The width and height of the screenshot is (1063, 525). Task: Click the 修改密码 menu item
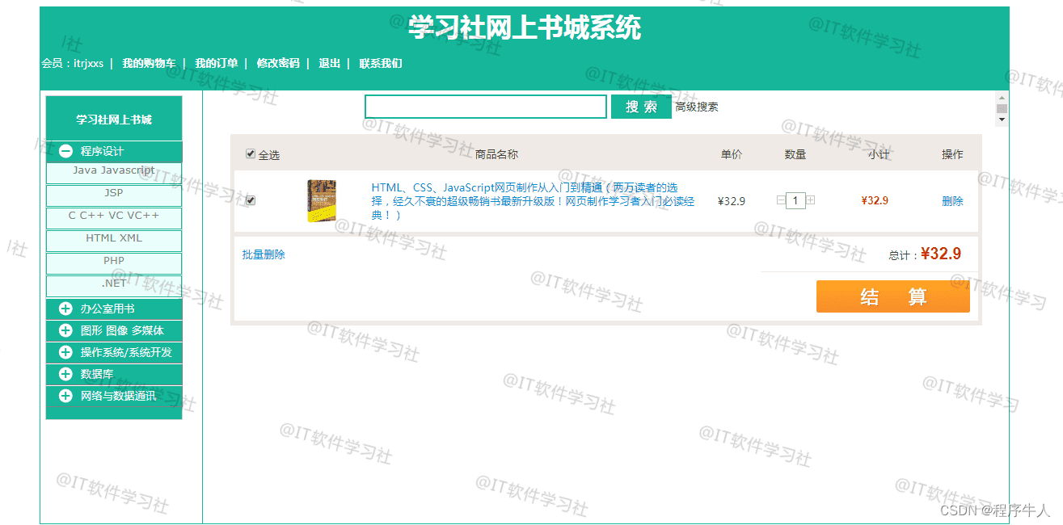coord(278,63)
